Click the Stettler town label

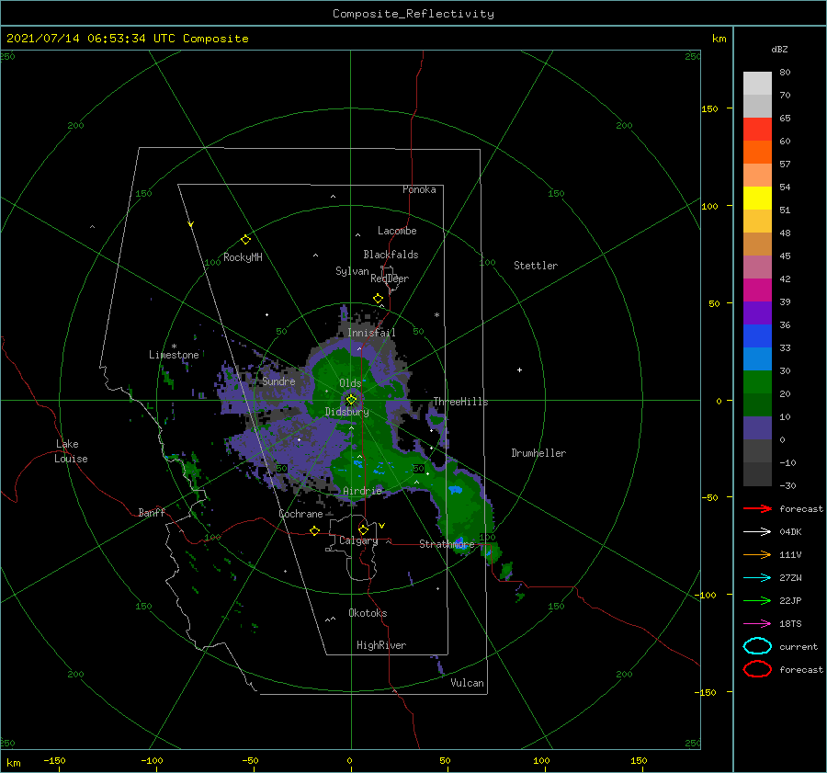click(536, 266)
